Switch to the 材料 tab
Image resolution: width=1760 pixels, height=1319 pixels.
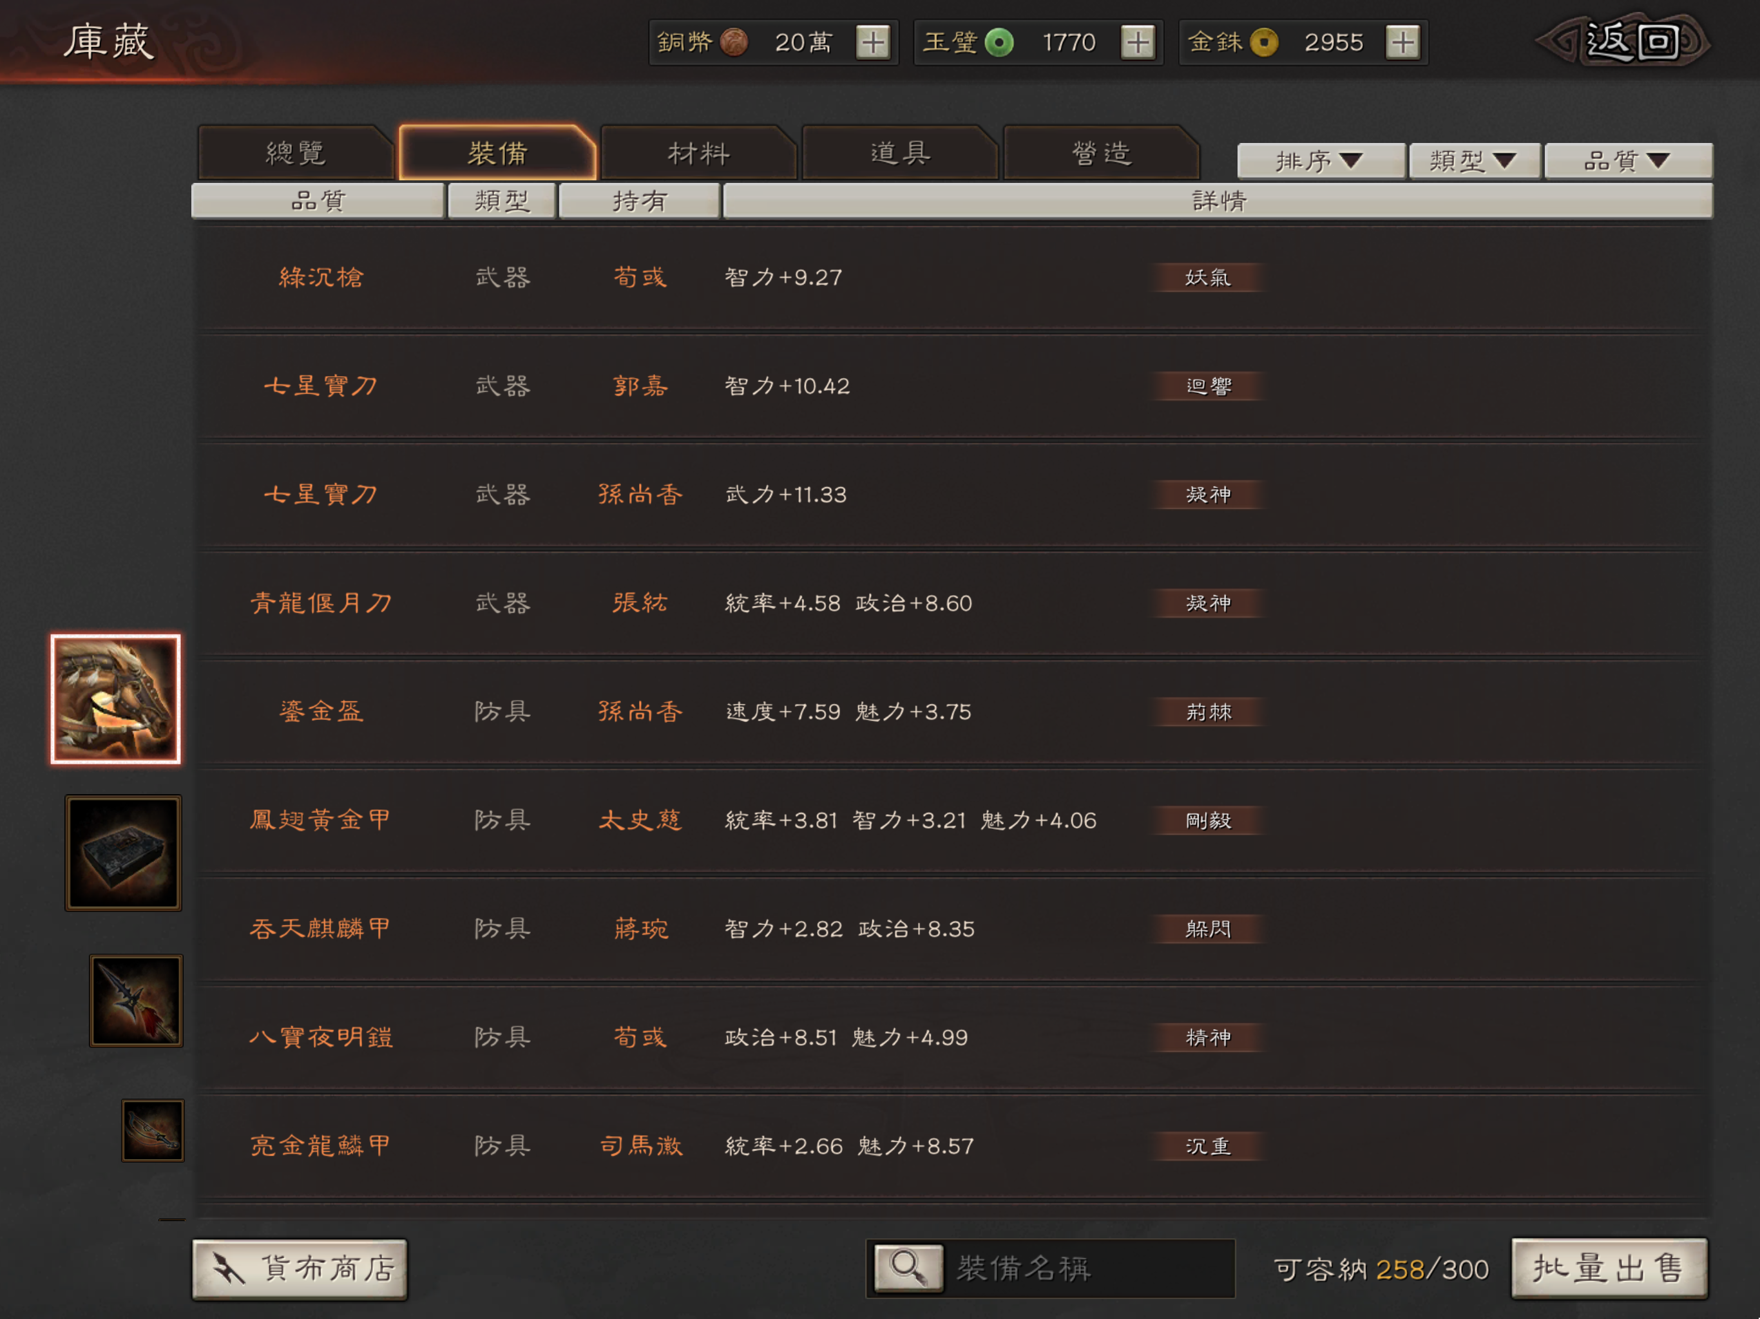click(x=698, y=153)
